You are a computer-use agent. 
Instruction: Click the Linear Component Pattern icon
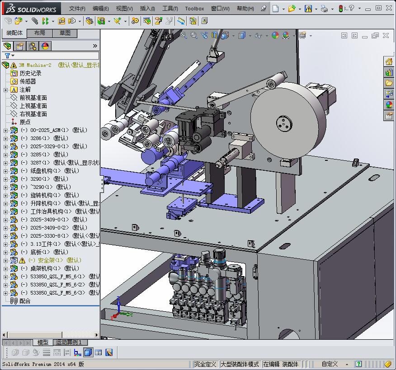[x=46, y=21]
